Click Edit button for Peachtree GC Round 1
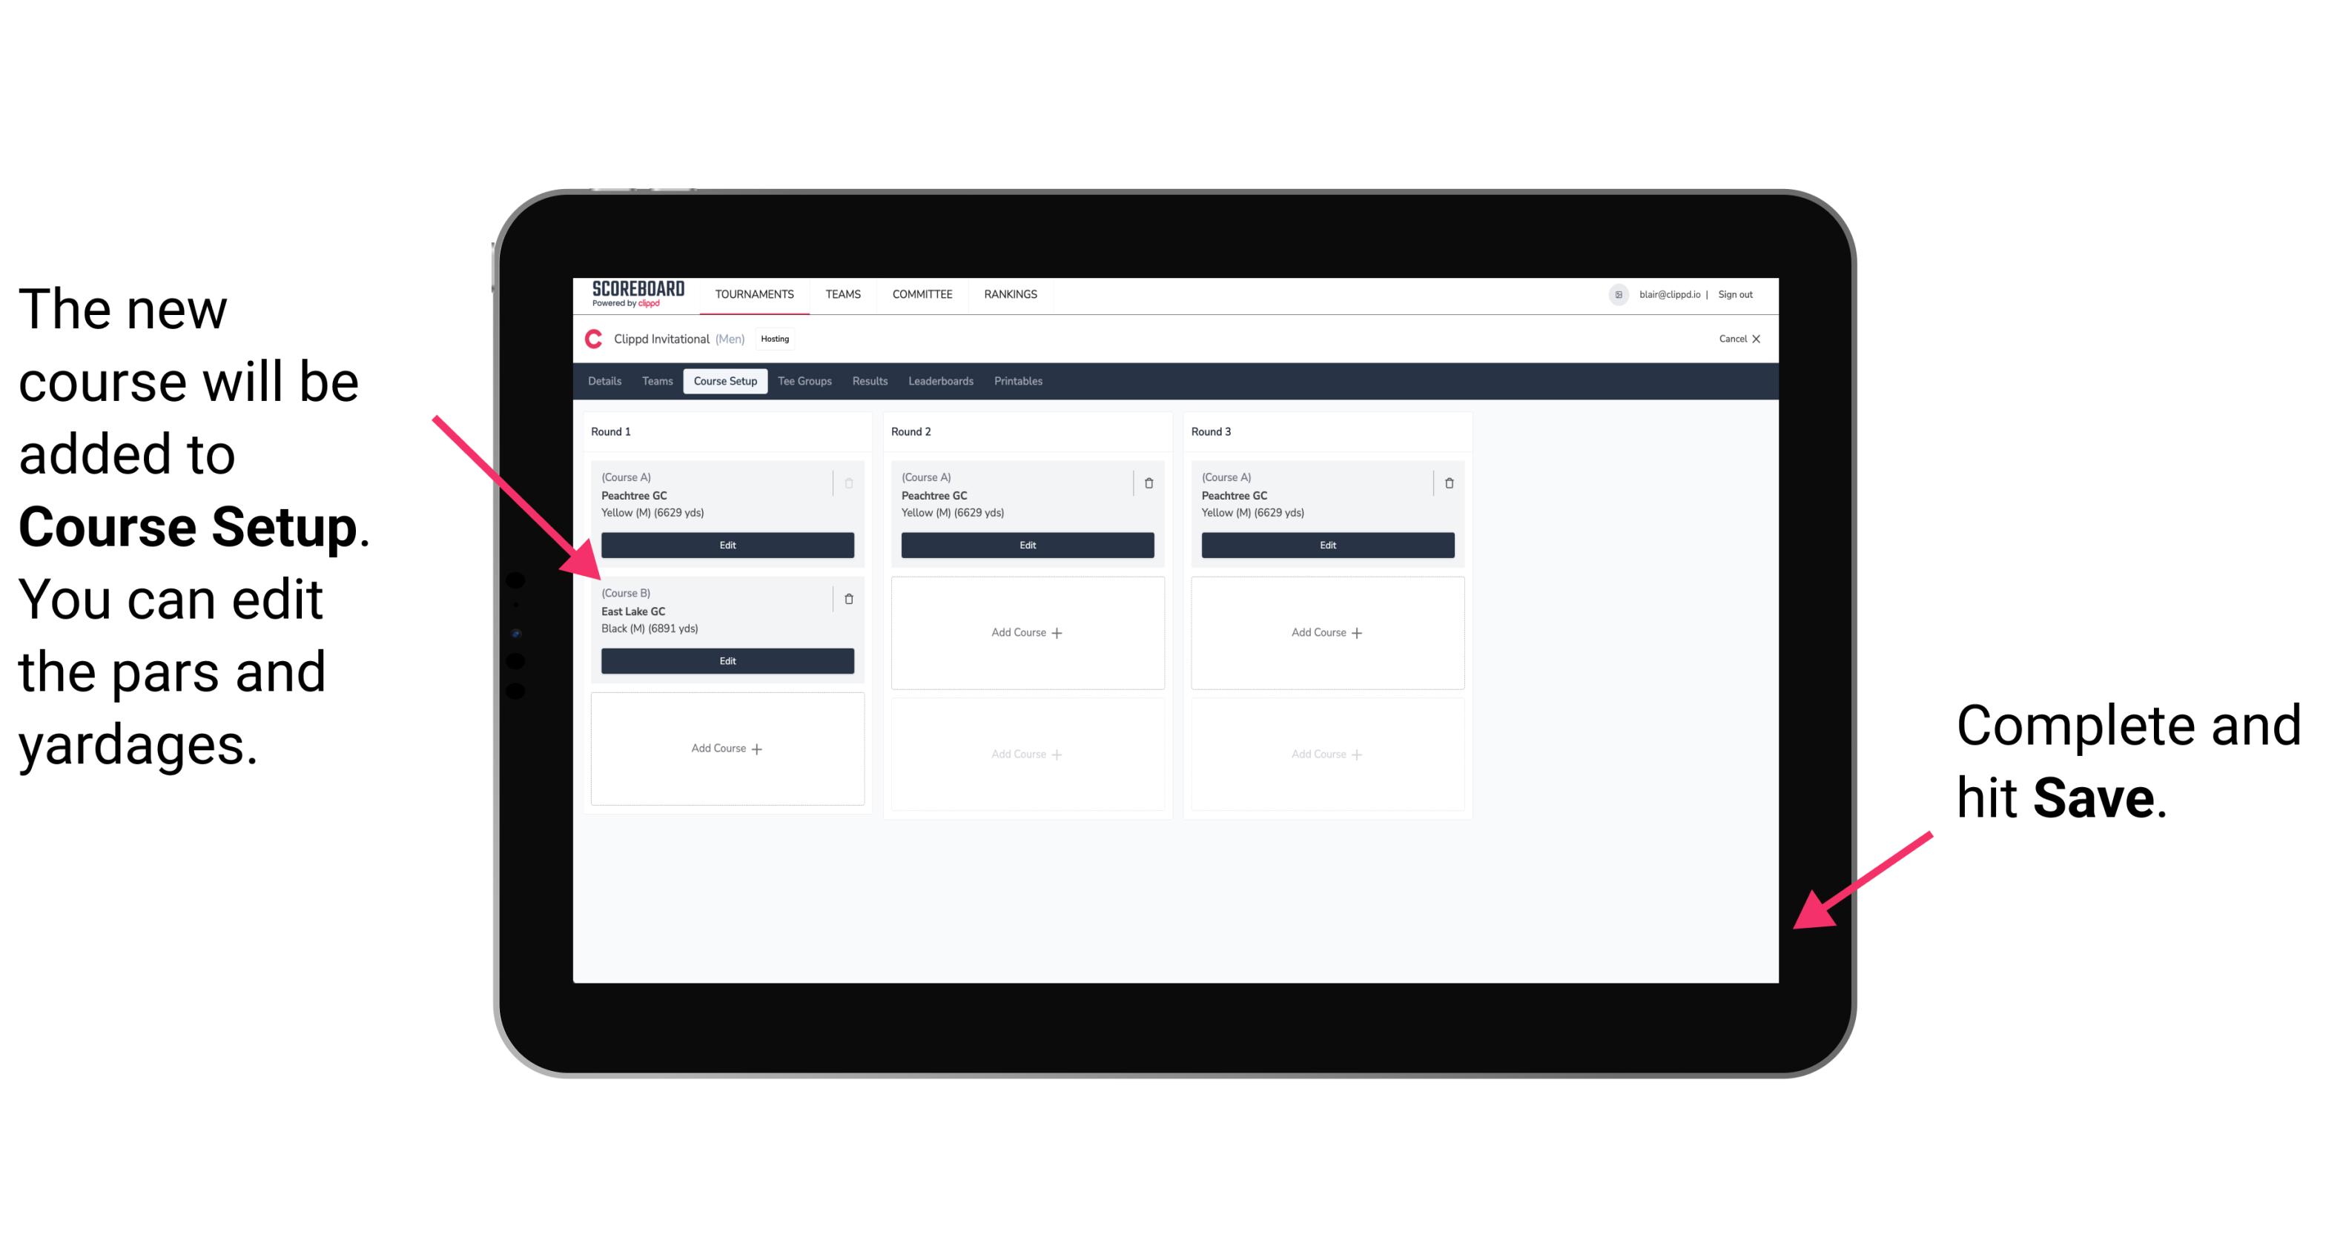Screen dimensions: 2343x1260 point(726,545)
